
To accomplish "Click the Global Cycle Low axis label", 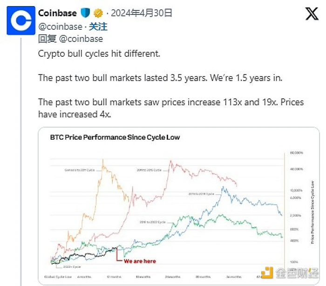I will [x=58, y=277].
